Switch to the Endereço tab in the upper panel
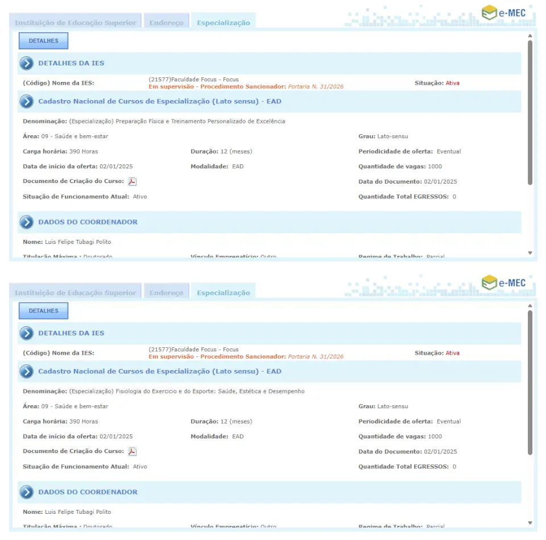Screen dimensions: 546x540 tap(166, 23)
